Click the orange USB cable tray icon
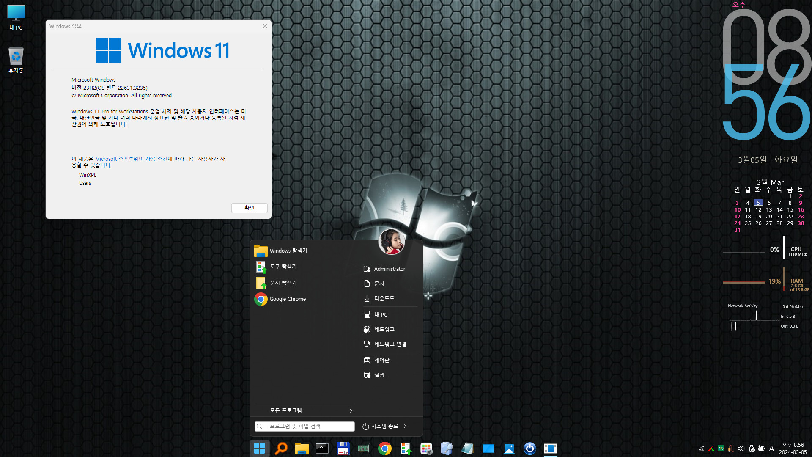 pyautogui.click(x=731, y=449)
